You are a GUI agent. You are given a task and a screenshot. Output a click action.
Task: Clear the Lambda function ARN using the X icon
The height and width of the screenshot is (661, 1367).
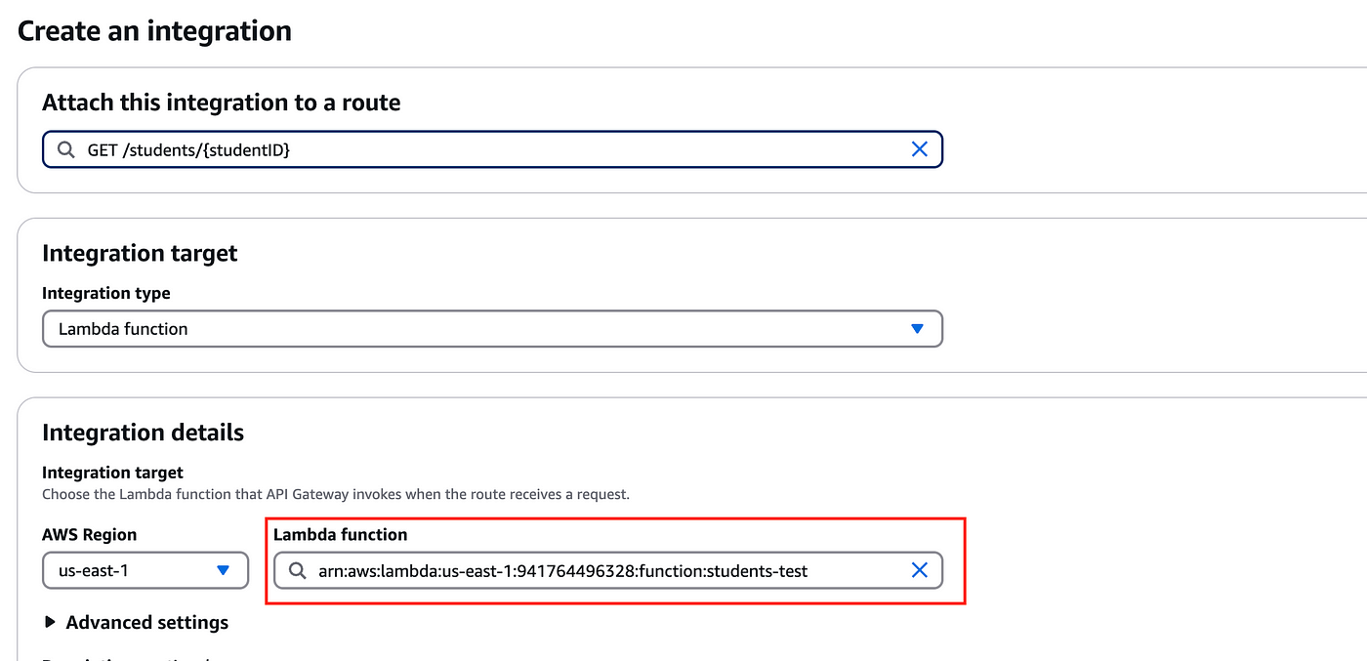point(919,570)
